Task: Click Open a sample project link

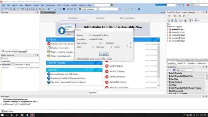Action: 61,56
